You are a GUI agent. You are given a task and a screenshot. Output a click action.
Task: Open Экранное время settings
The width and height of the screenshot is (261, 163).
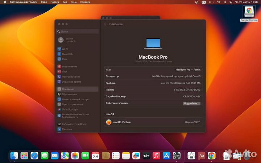69,81
